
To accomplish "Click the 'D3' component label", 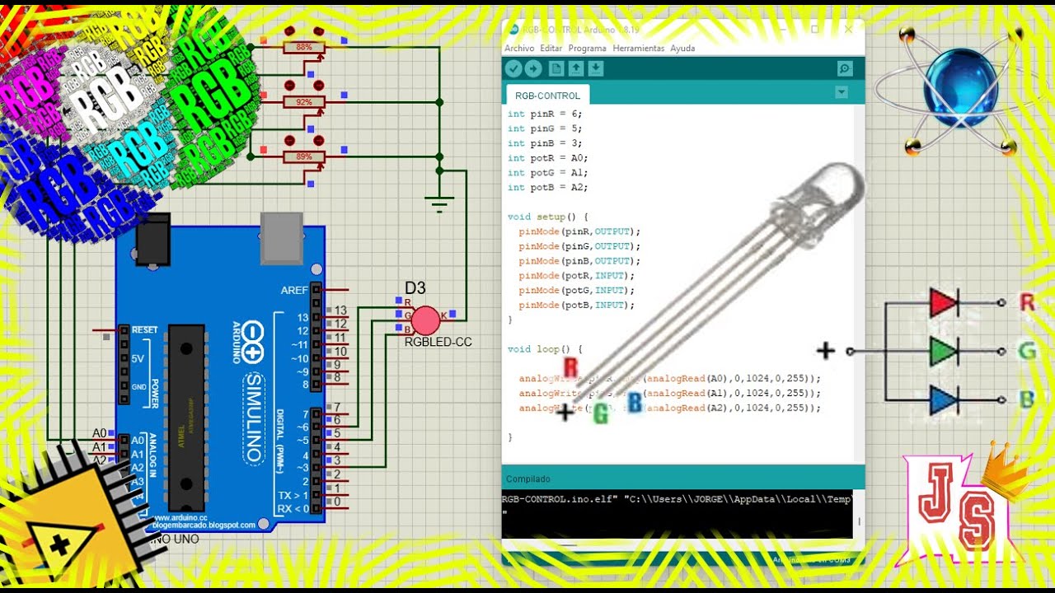I will tap(415, 288).
